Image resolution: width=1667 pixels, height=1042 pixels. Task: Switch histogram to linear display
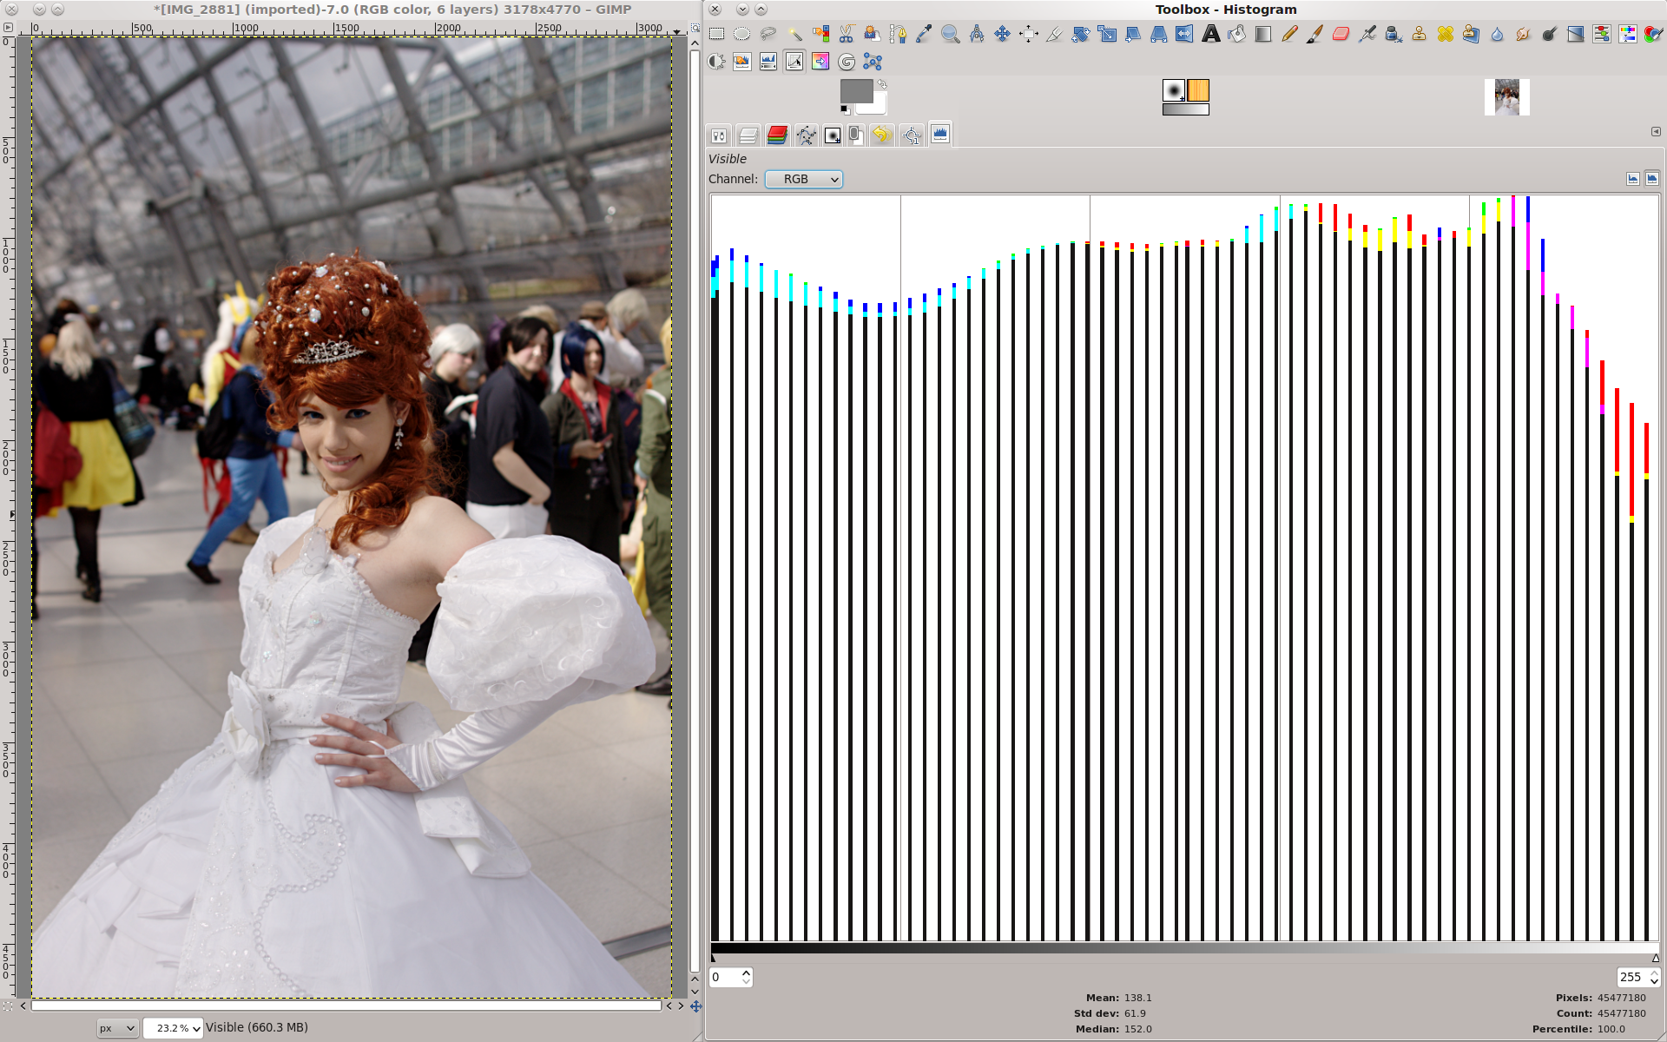point(1633,179)
